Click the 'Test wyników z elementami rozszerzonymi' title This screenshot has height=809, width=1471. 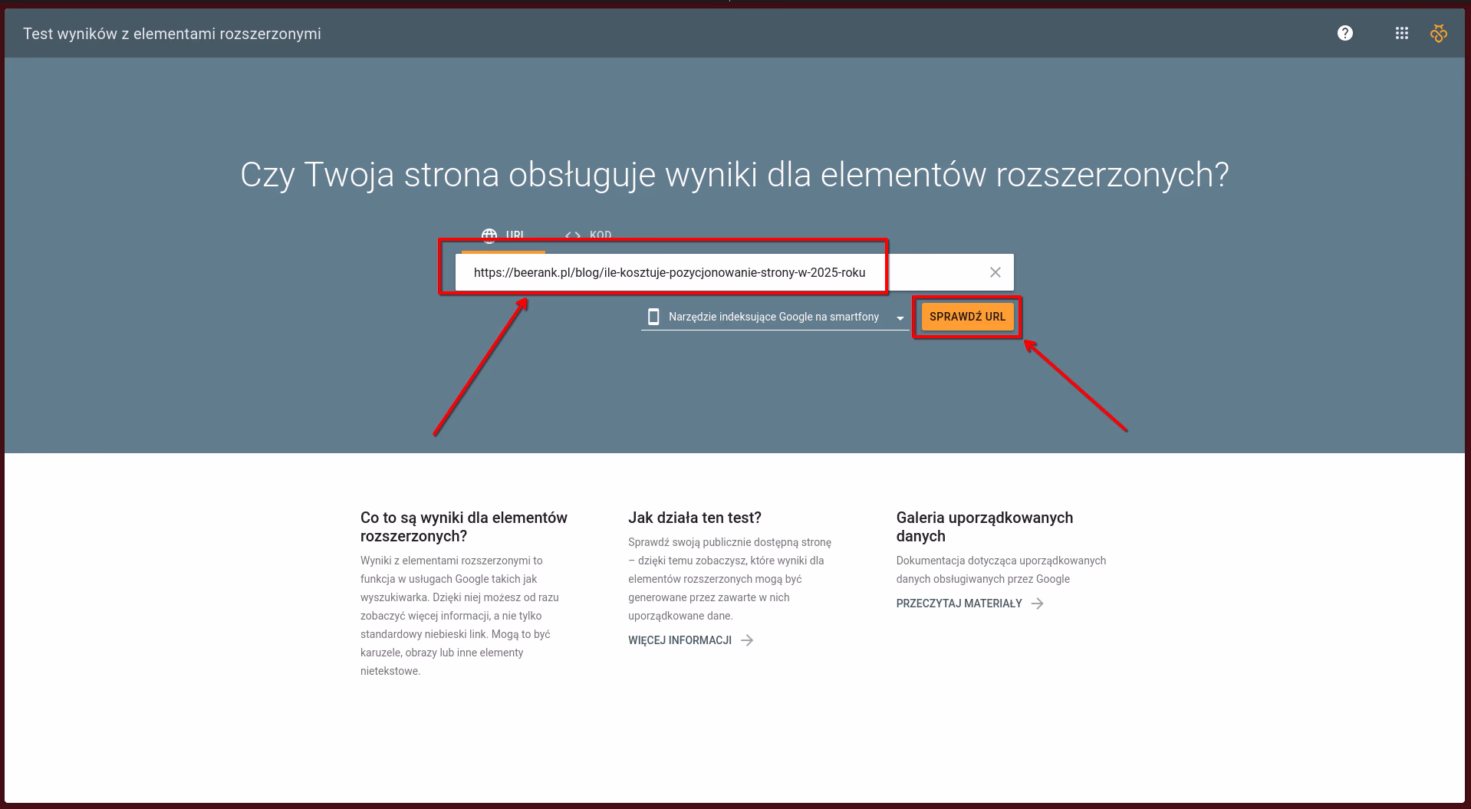pyautogui.click(x=172, y=34)
